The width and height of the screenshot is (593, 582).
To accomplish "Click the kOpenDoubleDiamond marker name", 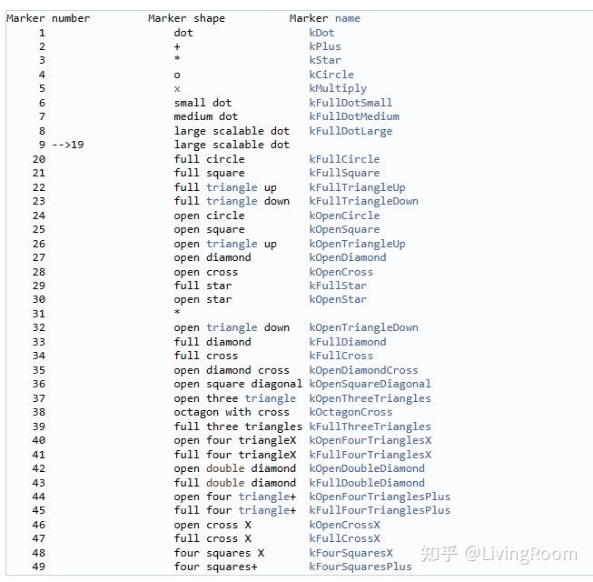I will (367, 468).
